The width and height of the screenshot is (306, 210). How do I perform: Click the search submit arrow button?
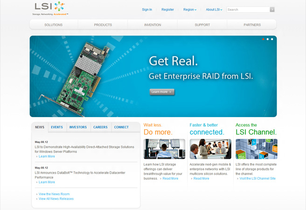coord(272,9)
